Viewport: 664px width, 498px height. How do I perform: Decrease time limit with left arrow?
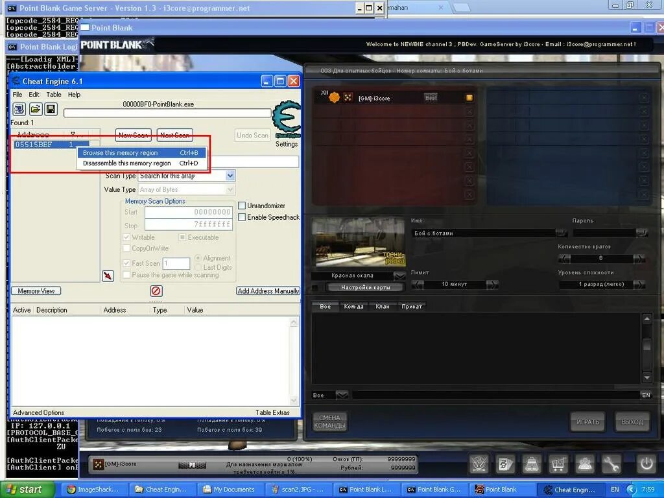(417, 285)
